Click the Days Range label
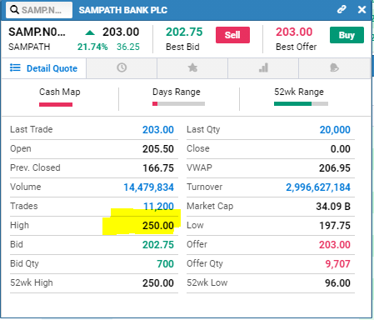This screenshot has height=320, width=374. (177, 92)
